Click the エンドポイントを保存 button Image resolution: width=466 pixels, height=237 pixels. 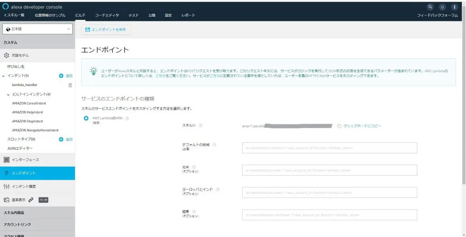pos(106,30)
